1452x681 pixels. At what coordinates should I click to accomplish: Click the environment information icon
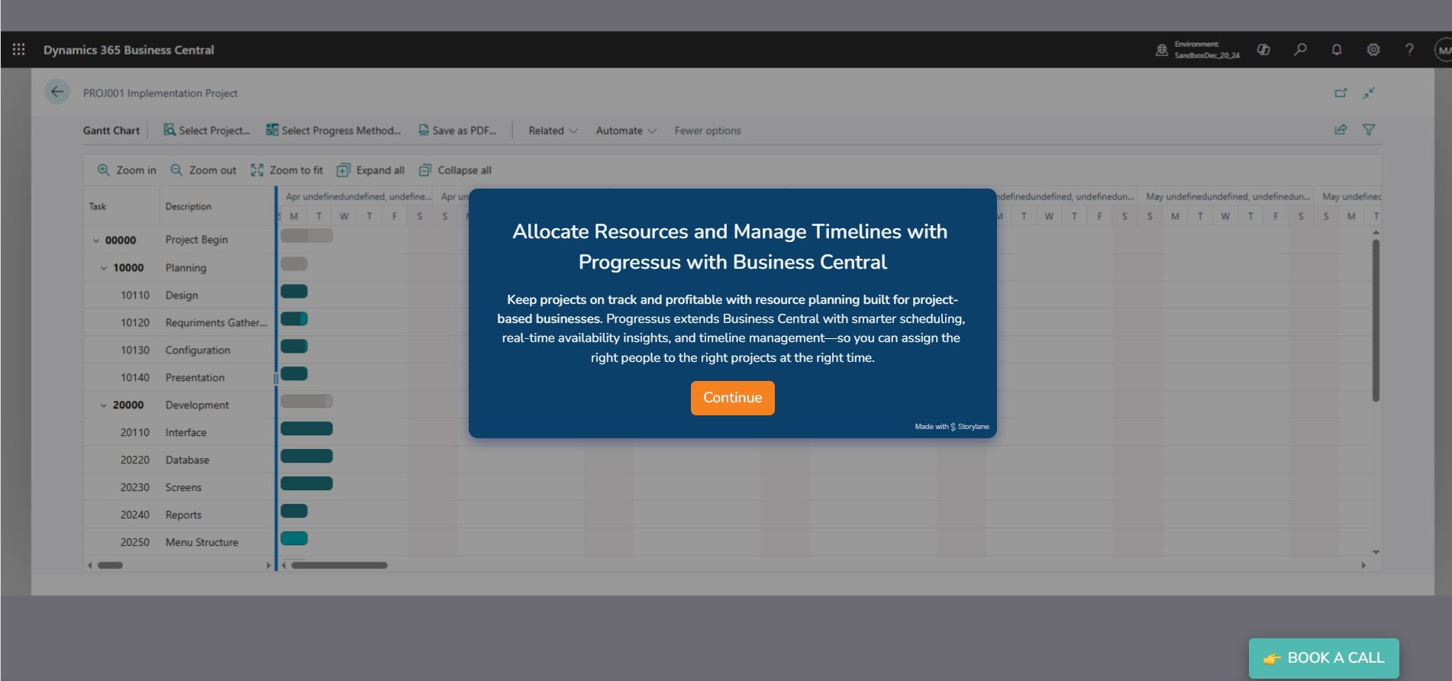click(x=1162, y=50)
